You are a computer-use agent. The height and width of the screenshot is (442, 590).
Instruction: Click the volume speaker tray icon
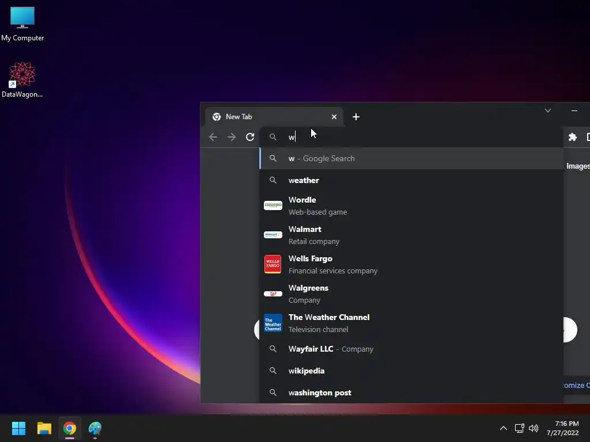[534, 428]
